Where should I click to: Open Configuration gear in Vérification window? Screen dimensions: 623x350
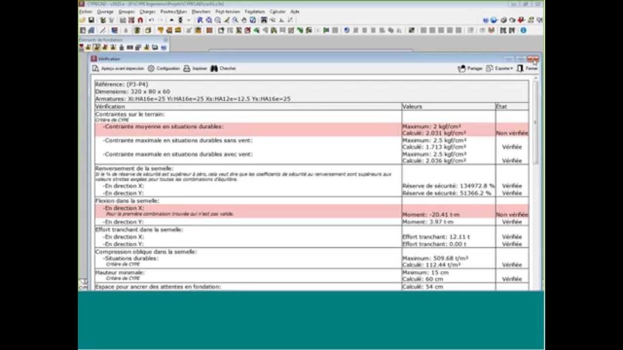tap(151, 69)
